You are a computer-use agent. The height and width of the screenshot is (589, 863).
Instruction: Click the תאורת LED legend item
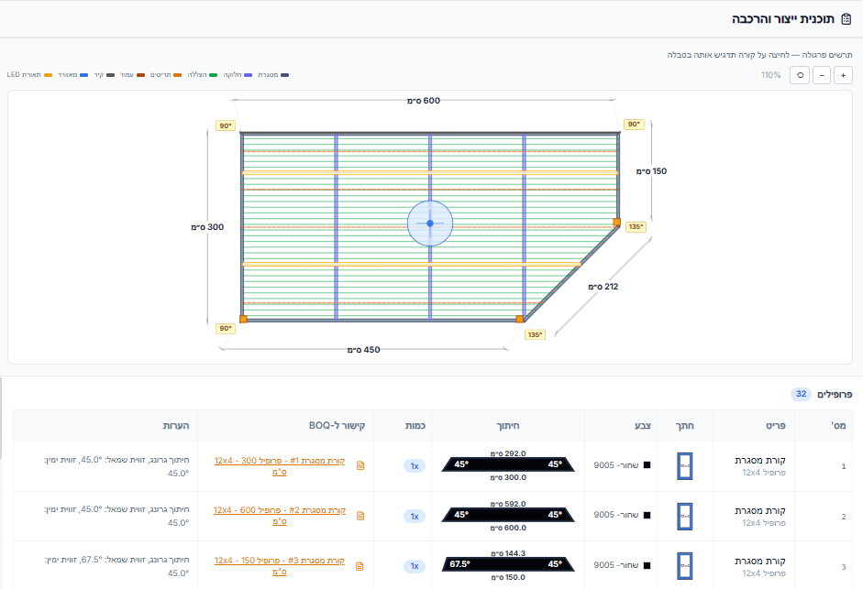28,74
